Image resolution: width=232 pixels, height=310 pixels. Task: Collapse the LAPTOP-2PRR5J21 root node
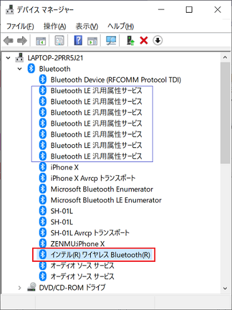point(8,58)
